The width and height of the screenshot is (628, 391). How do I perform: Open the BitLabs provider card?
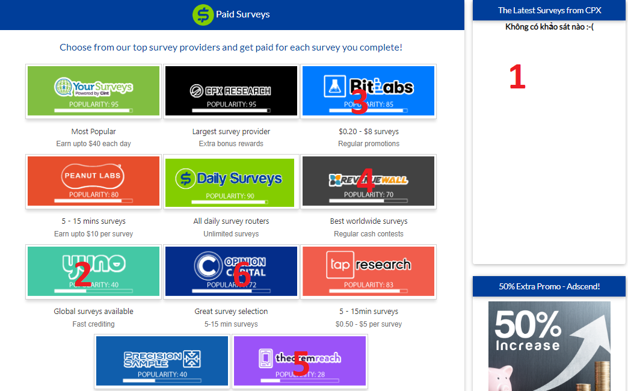click(x=369, y=91)
